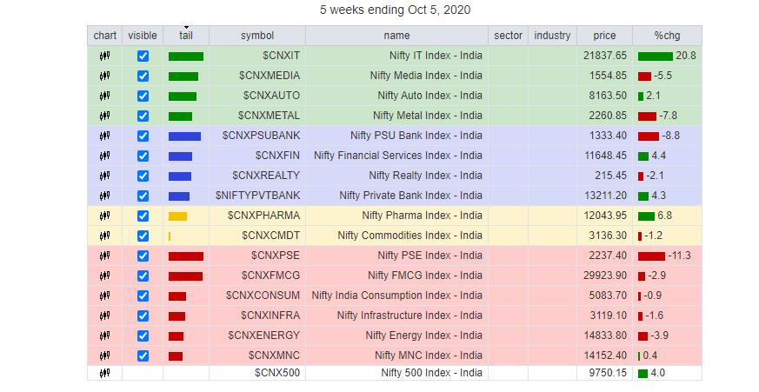Uncheck visible box for $CNXAUTO
This screenshot has width=759, height=392.
click(143, 96)
